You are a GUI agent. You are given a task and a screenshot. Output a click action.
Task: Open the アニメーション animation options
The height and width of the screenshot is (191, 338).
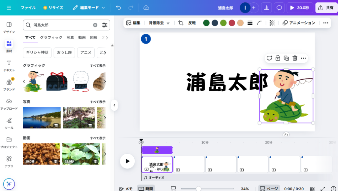pyautogui.click(x=299, y=23)
